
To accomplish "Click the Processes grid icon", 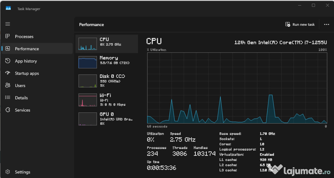I will (8, 36).
